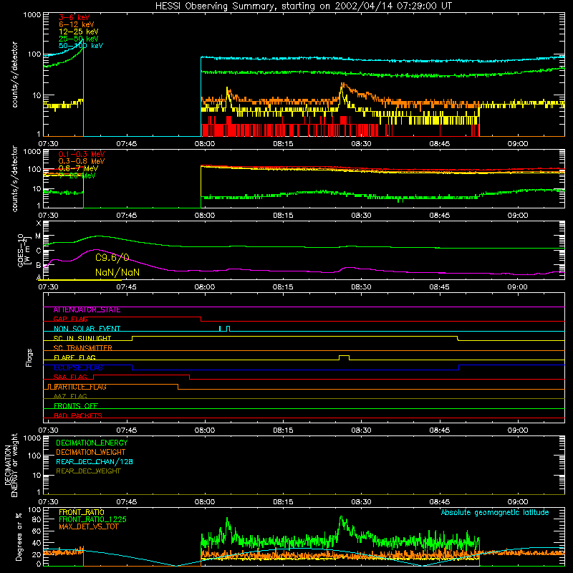The width and height of the screenshot is (573, 573).
Task: Click the 08:30 tick under the MeV panel
Action: click(x=362, y=216)
